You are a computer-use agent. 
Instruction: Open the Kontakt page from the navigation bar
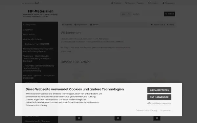tap(67, 25)
